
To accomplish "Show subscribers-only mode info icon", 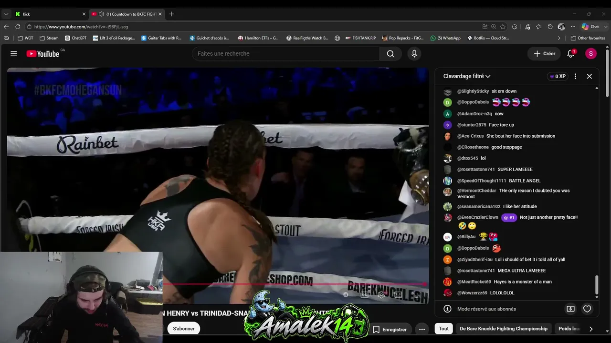I will (x=447, y=309).
